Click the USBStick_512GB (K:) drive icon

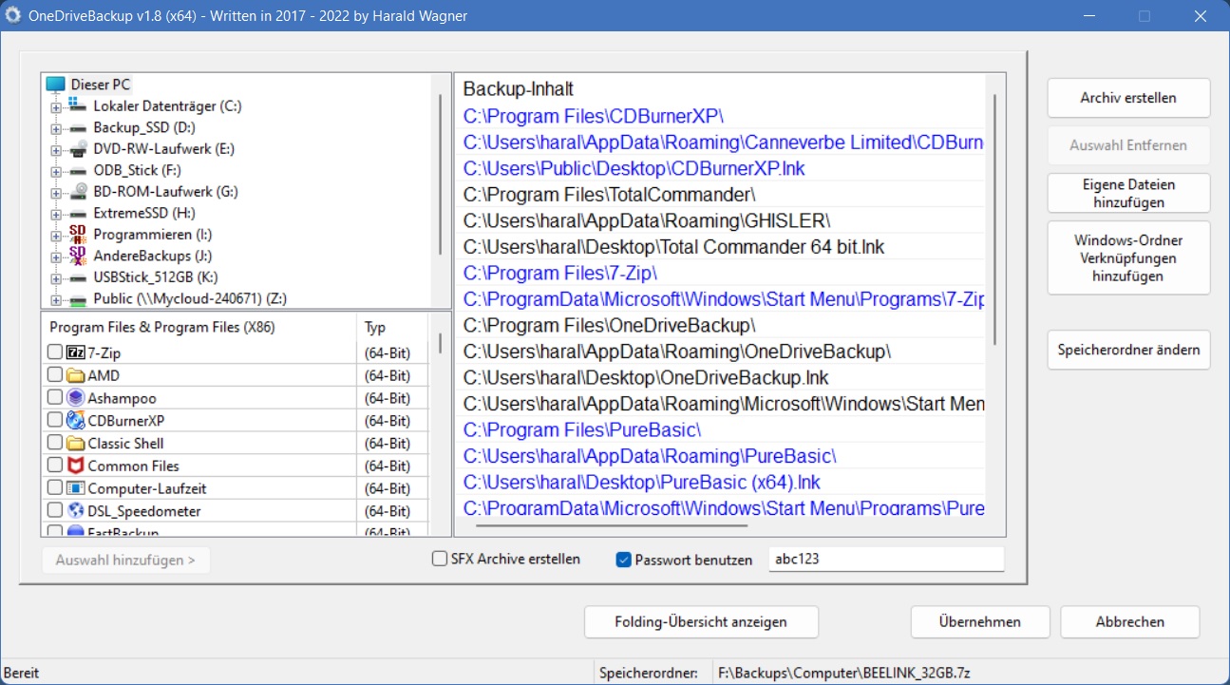[78, 277]
